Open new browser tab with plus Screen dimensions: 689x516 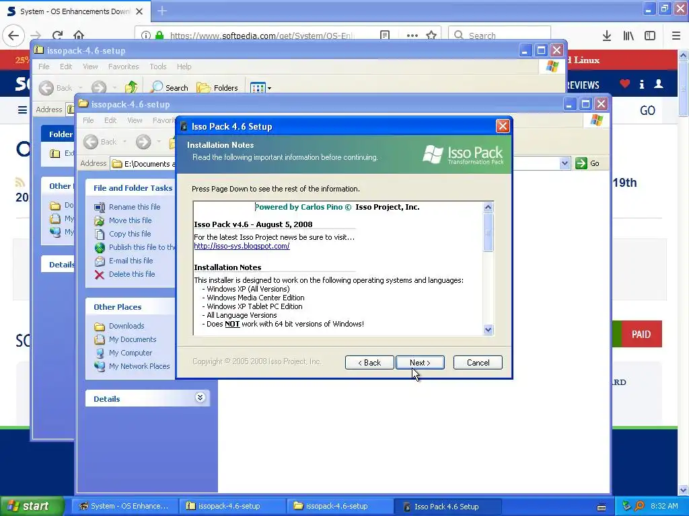[162, 11]
